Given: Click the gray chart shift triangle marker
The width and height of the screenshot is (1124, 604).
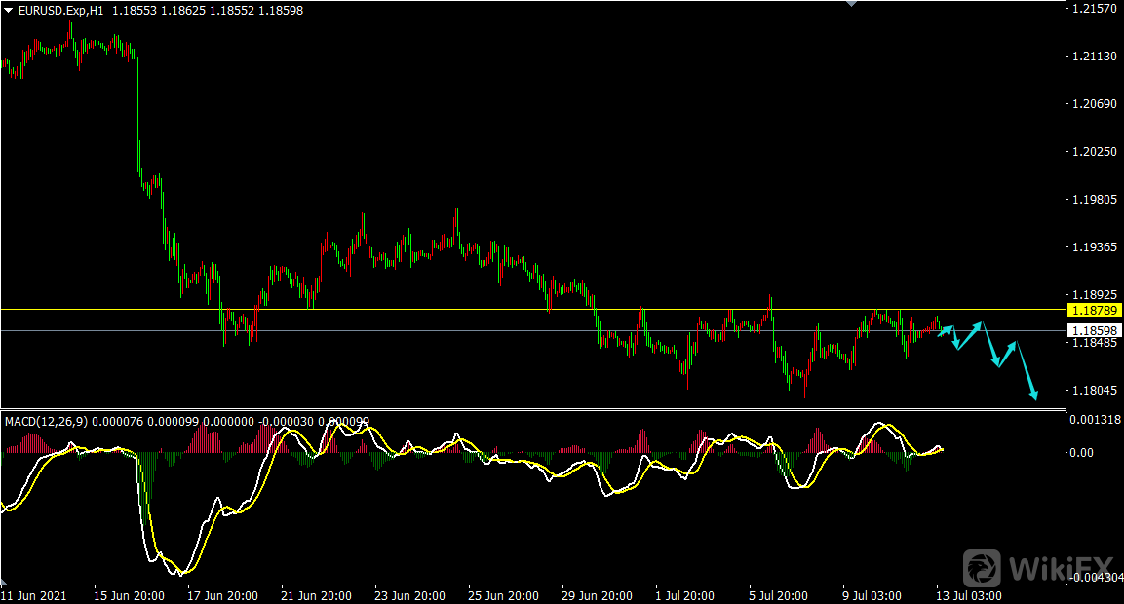Looking at the screenshot, I should (x=854, y=4).
